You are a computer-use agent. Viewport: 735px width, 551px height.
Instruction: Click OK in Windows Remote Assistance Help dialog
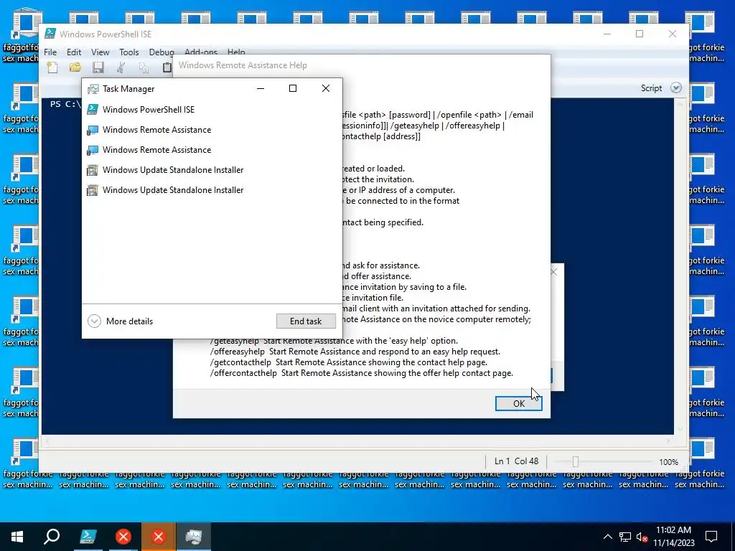click(x=518, y=403)
